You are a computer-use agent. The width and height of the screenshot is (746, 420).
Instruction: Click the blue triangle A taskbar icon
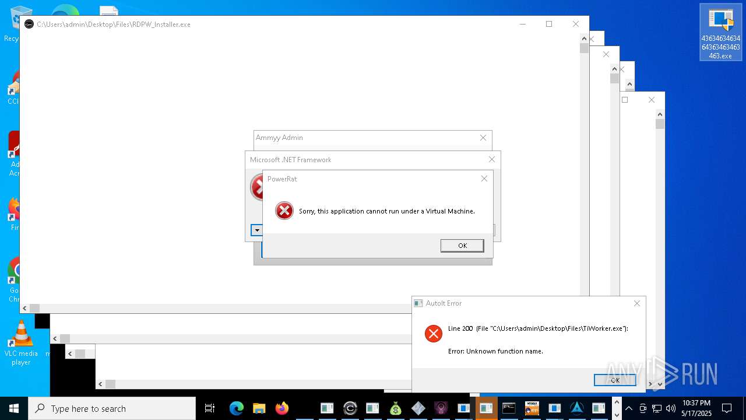pyautogui.click(x=577, y=408)
